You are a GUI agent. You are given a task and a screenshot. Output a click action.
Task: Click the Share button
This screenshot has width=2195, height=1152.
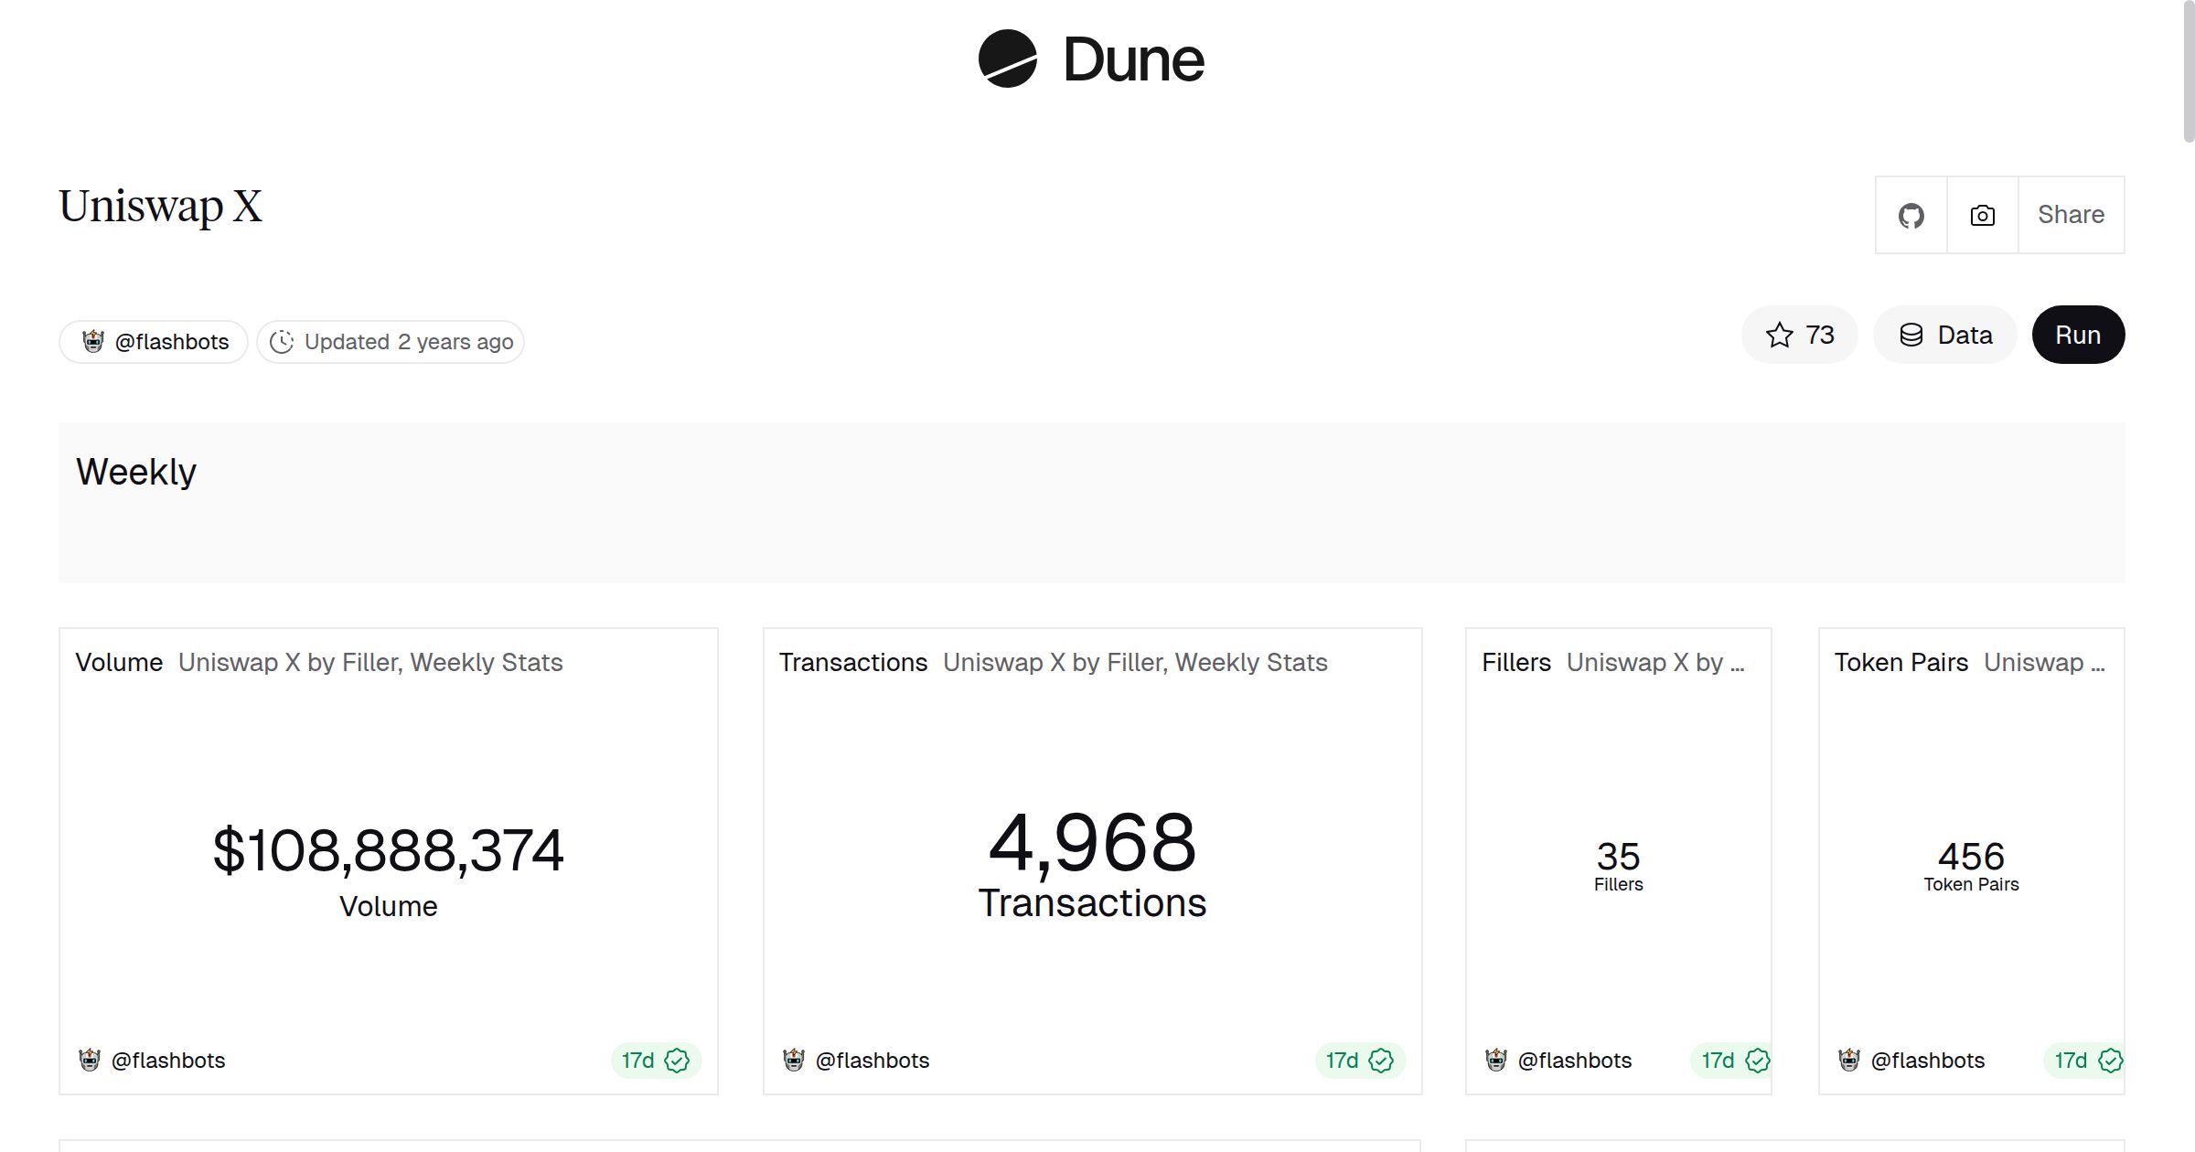click(x=2071, y=215)
